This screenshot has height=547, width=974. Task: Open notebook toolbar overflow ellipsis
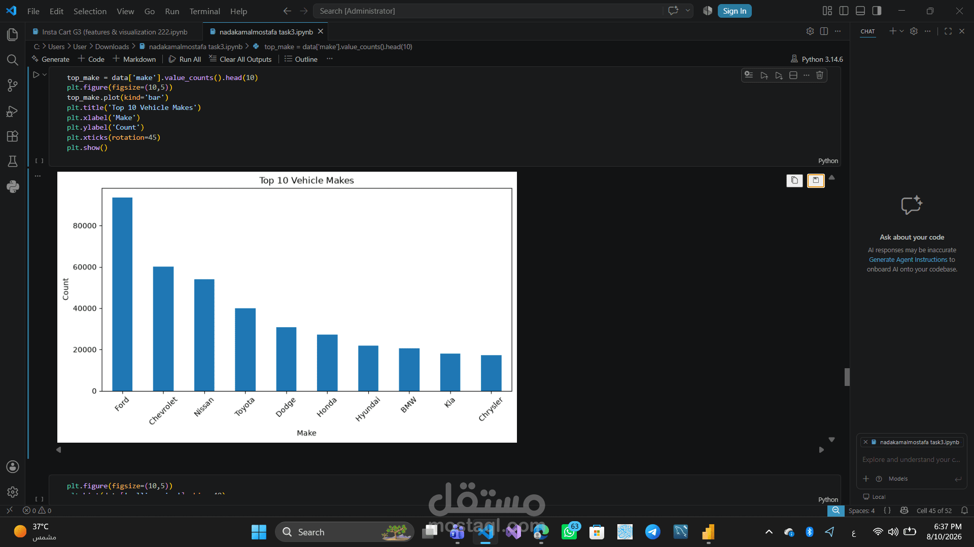point(330,59)
